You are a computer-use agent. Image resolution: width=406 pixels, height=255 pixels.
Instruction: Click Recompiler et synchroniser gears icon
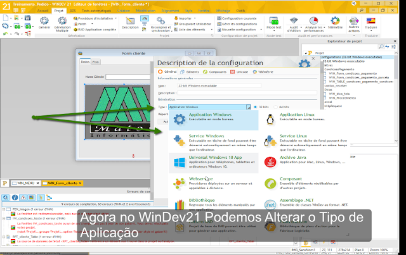(160, 21)
